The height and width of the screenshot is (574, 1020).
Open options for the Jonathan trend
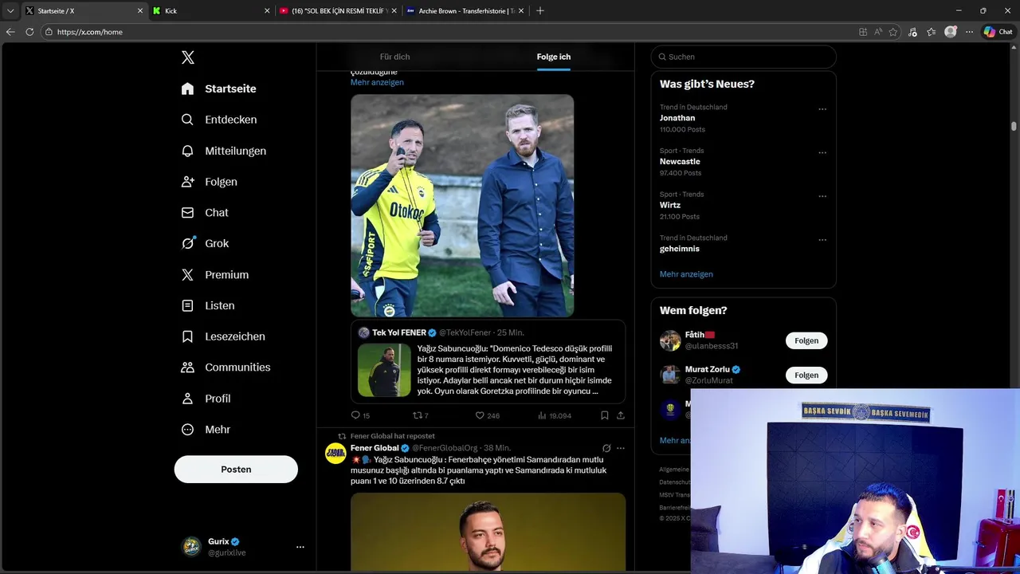pyautogui.click(x=822, y=109)
